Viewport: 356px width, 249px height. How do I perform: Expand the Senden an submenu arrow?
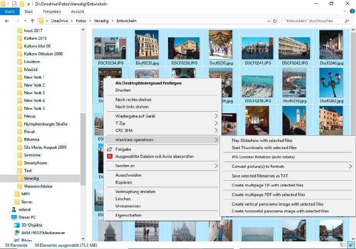(216, 165)
